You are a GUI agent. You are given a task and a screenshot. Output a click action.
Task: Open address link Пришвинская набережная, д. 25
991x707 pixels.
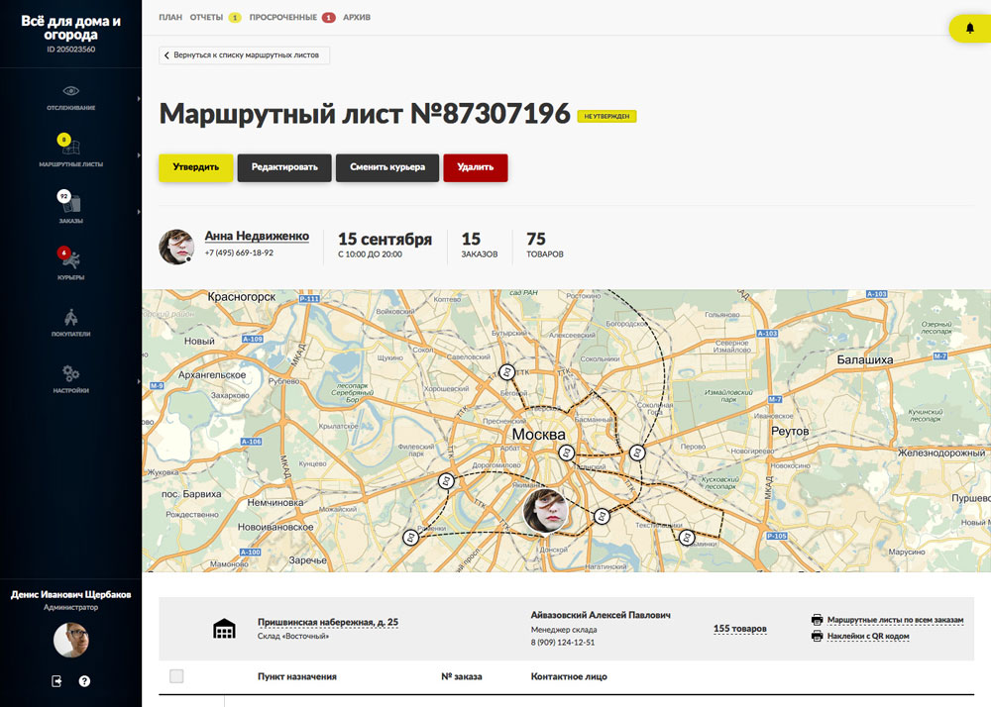(328, 623)
